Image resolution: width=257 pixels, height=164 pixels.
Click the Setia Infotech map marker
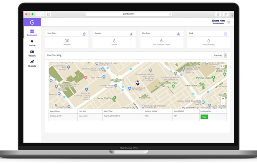click(129, 89)
